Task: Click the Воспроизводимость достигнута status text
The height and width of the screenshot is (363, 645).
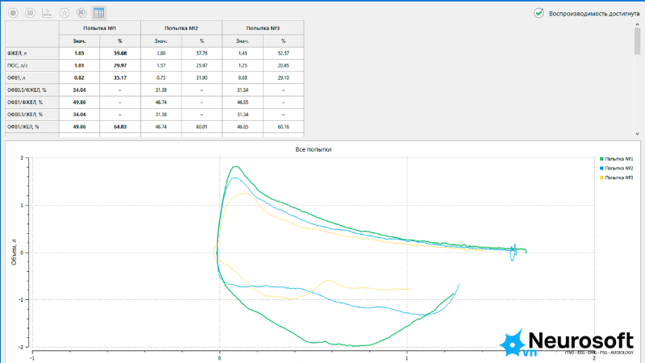Action: 594,14
